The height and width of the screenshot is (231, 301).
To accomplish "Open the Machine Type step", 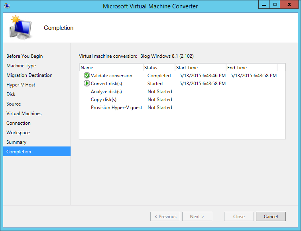I will (21, 66).
